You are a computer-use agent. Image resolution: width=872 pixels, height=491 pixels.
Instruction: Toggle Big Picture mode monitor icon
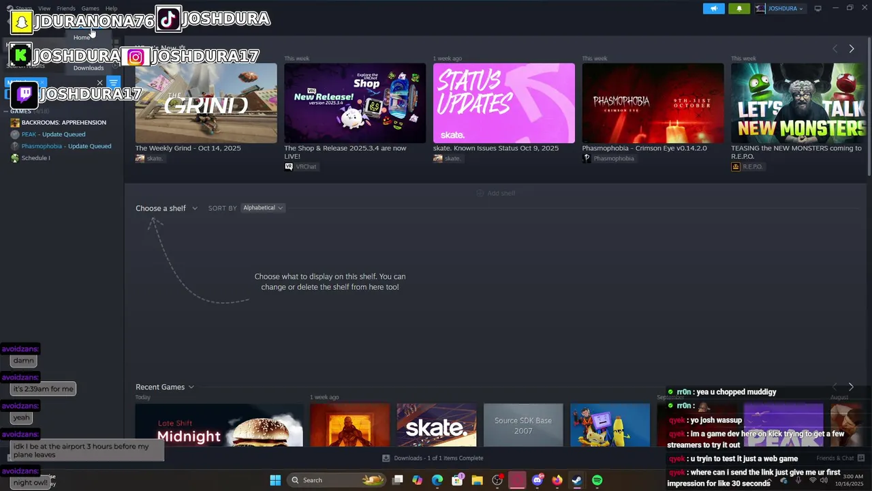[x=818, y=9]
